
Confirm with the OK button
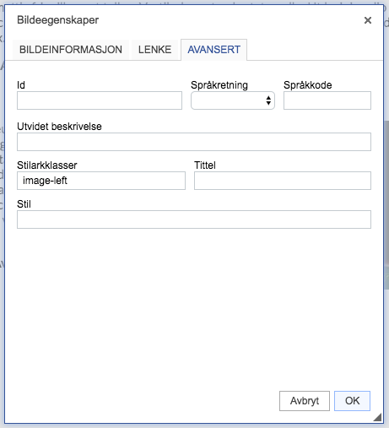[352, 401]
